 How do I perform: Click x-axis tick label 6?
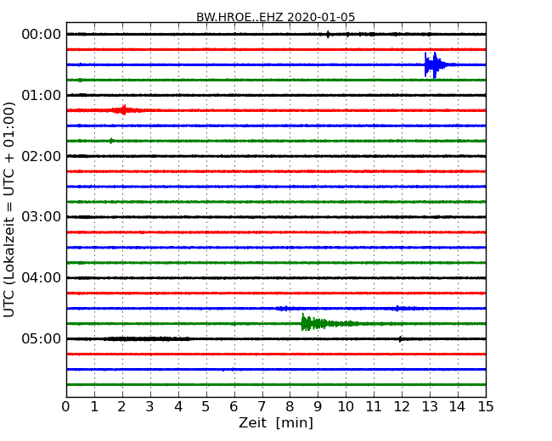(234, 407)
